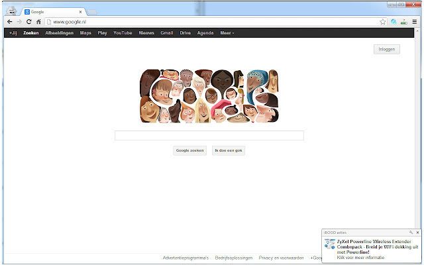Open Nieuws from the navigation bar
Image resolution: width=424 pixels, height=265 pixels.
146,33
